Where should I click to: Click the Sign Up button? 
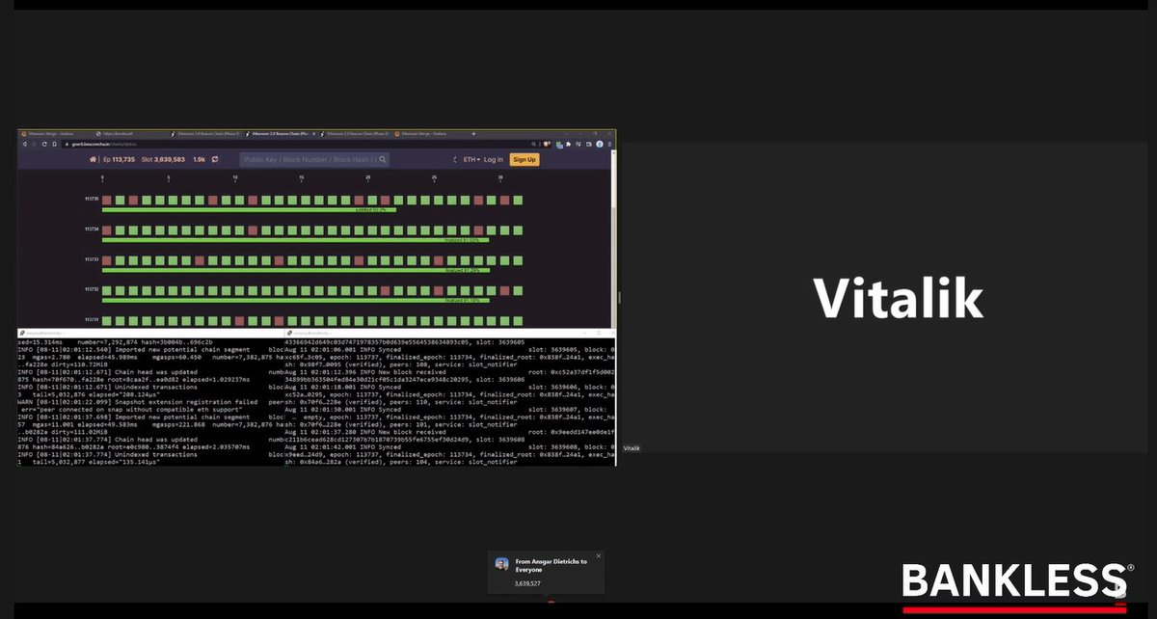[524, 159]
